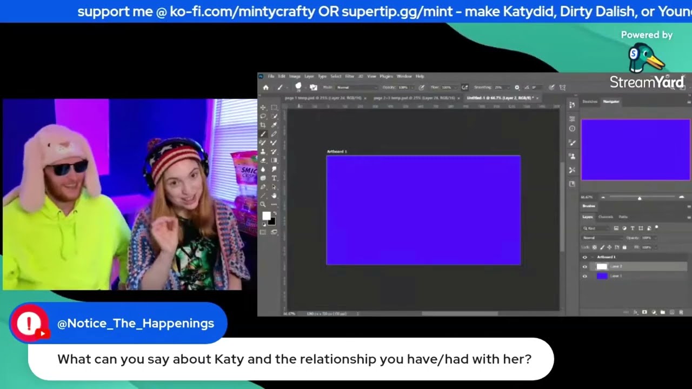Open the Filter menu
692x389 pixels.
(349, 76)
